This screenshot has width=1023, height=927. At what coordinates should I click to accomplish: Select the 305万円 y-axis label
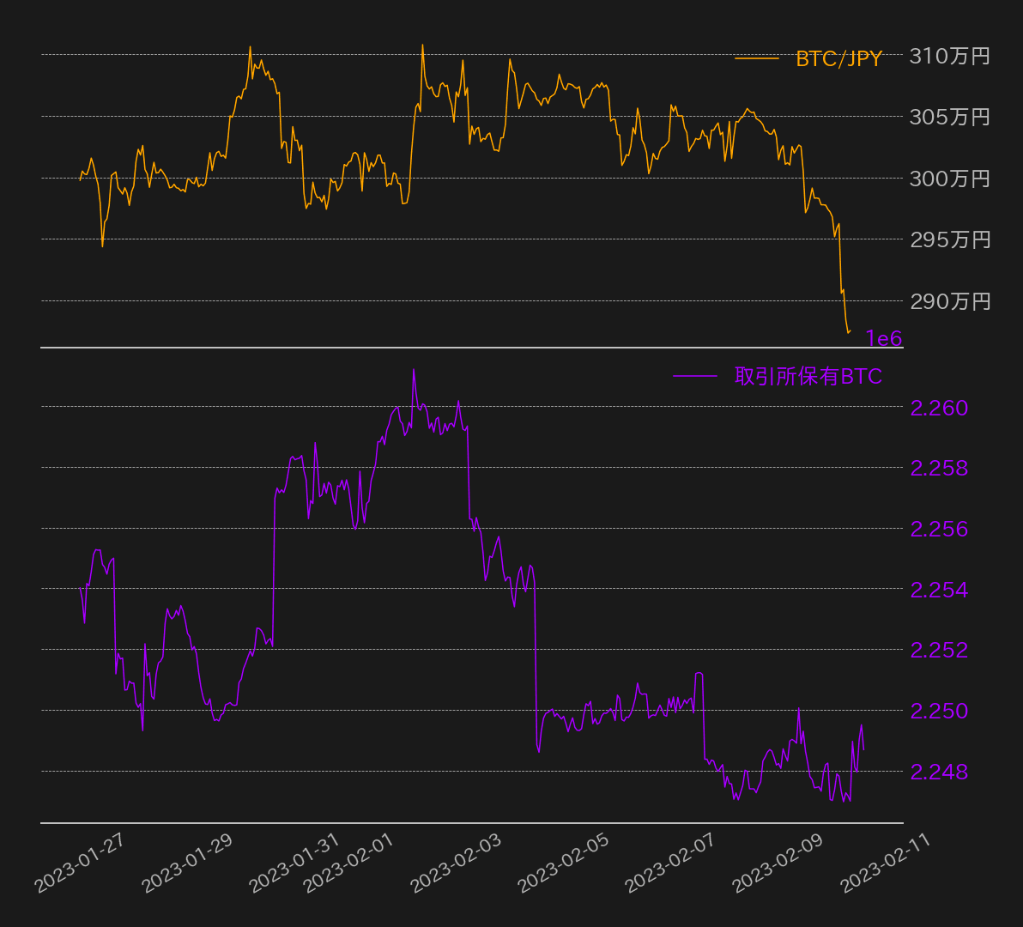(x=949, y=116)
